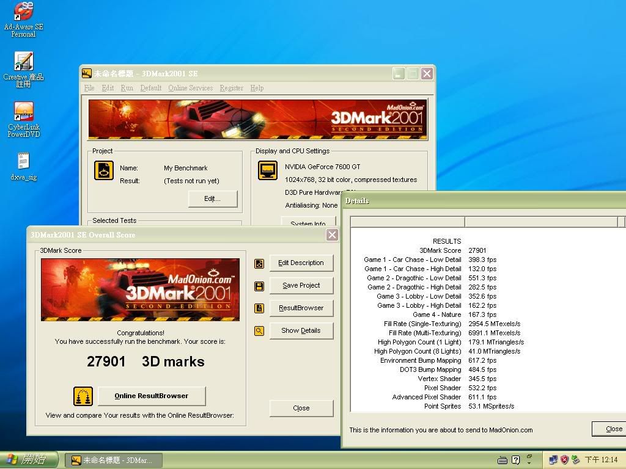Close the Overall Score dialog via Close button
The height and width of the screenshot is (469, 626).
pos(301,408)
